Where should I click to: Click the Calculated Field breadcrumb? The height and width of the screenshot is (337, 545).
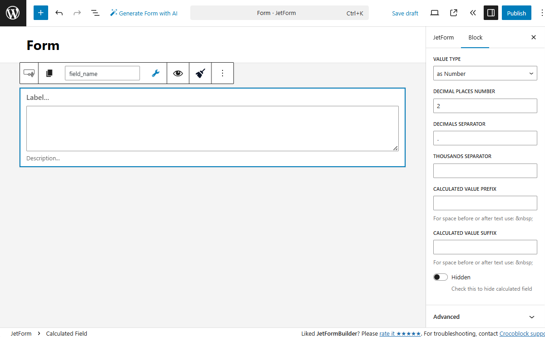(x=66, y=333)
